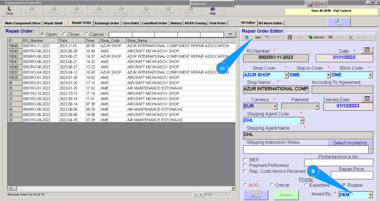Click the Print Tag printer icon

[54, 9]
